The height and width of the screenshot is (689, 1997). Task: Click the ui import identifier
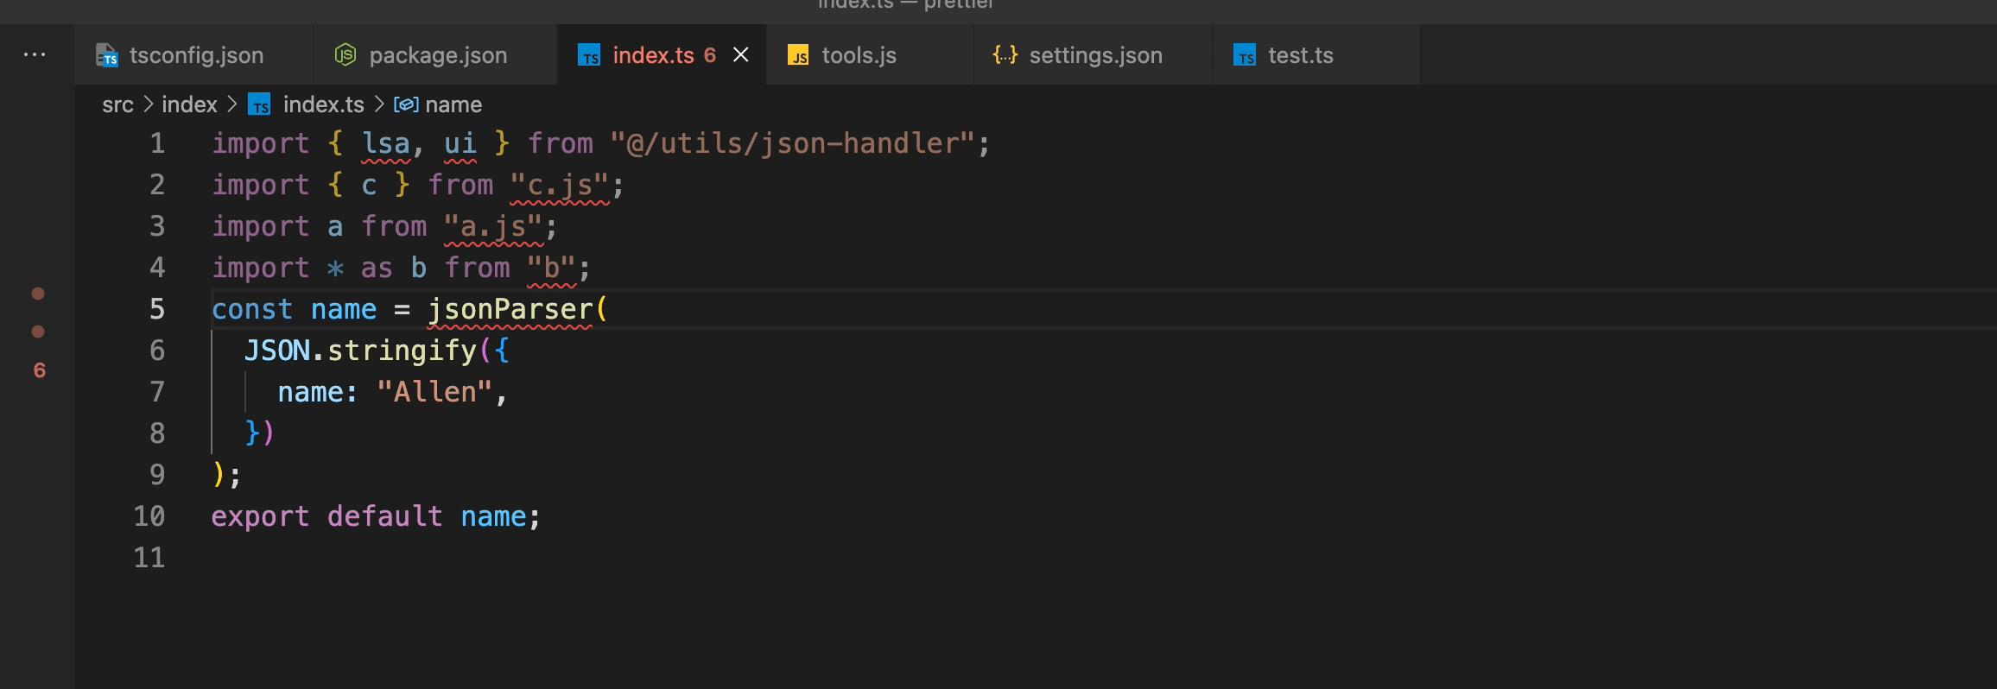click(460, 143)
